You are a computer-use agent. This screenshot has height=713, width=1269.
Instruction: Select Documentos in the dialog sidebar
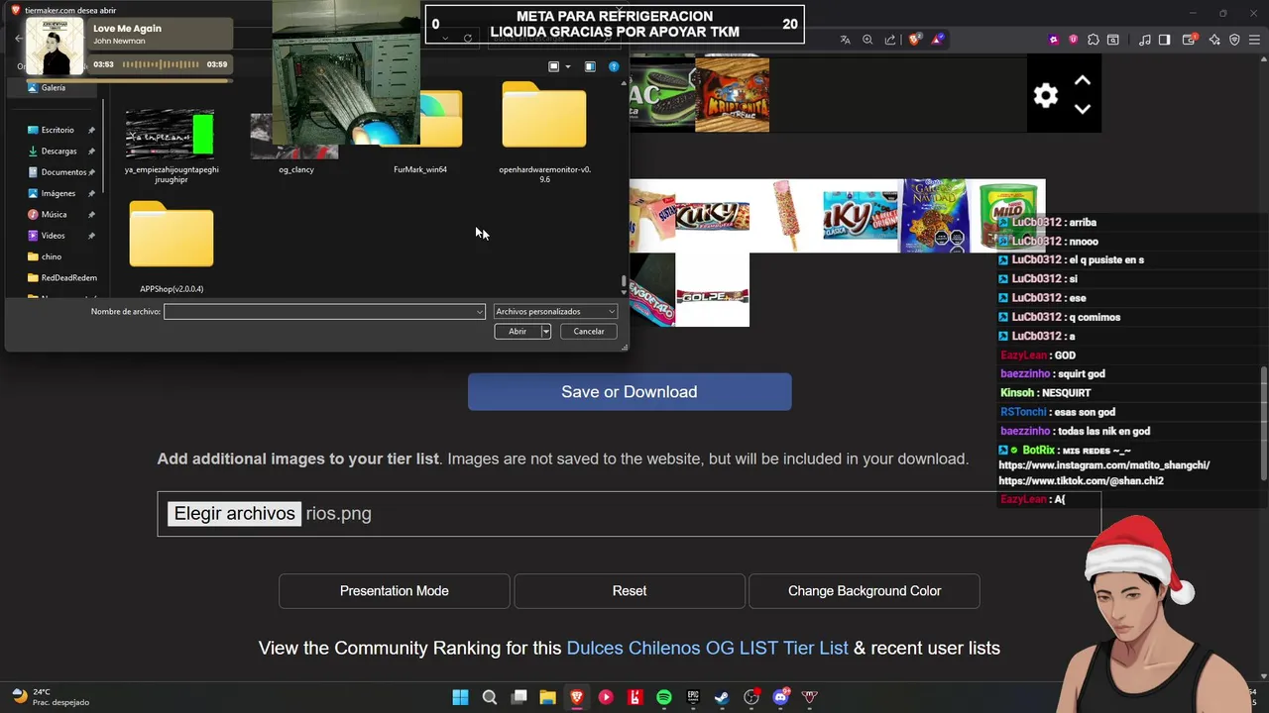63,172
